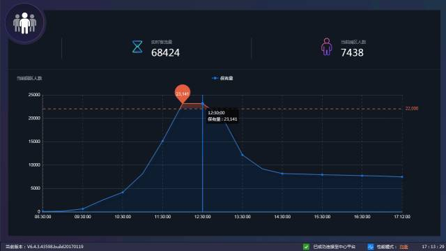Click the chart y-axis title above 25000
The width and height of the screenshot is (446, 251).
pos(29,78)
